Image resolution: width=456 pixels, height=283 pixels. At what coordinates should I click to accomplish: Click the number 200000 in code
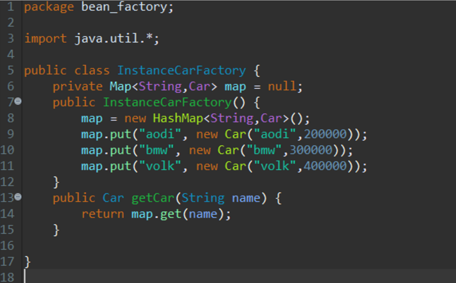pyautogui.click(x=325, y=134)
